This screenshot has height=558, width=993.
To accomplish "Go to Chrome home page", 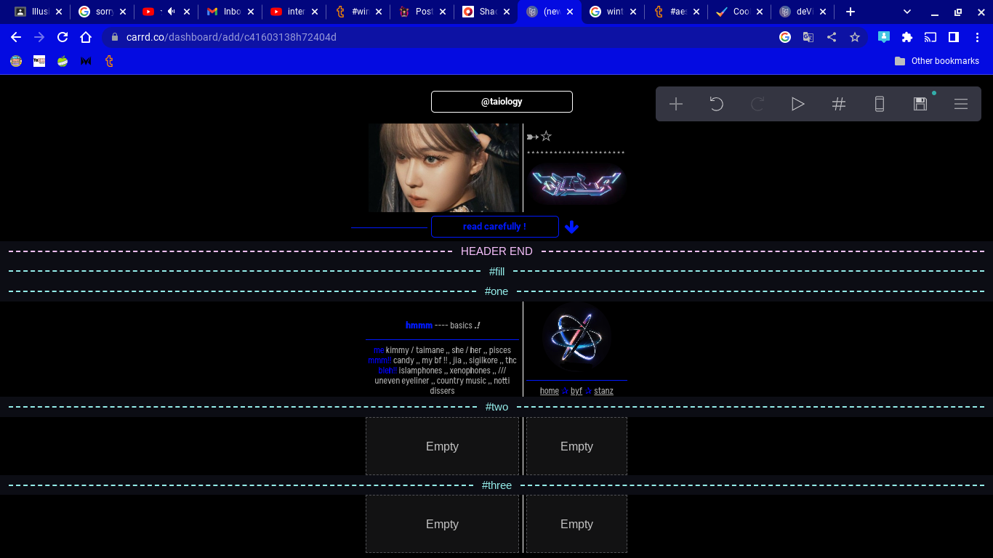I will pos(86,37).
